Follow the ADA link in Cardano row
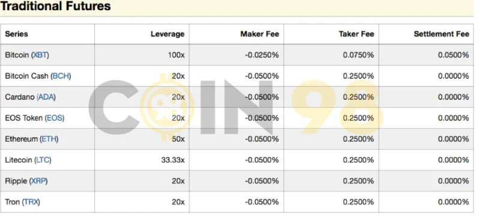 [x=46, y=97]
